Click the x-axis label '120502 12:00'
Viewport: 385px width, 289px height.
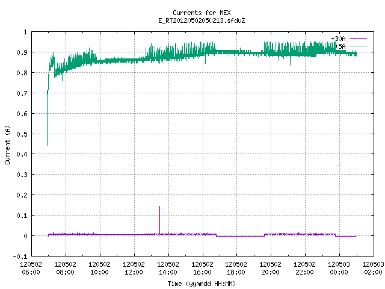coord(134,268)
